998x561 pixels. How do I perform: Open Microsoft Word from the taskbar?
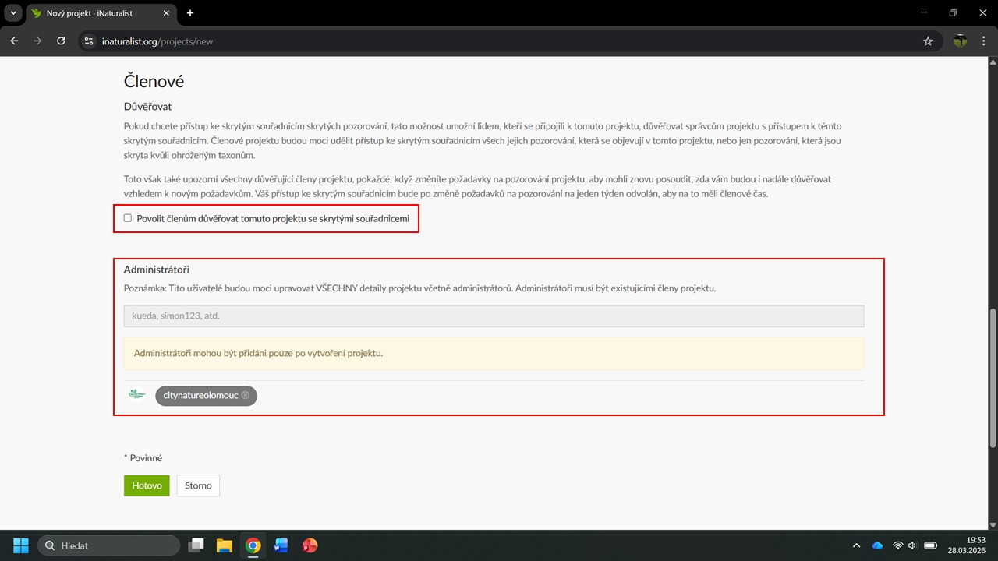pos(281,545)
